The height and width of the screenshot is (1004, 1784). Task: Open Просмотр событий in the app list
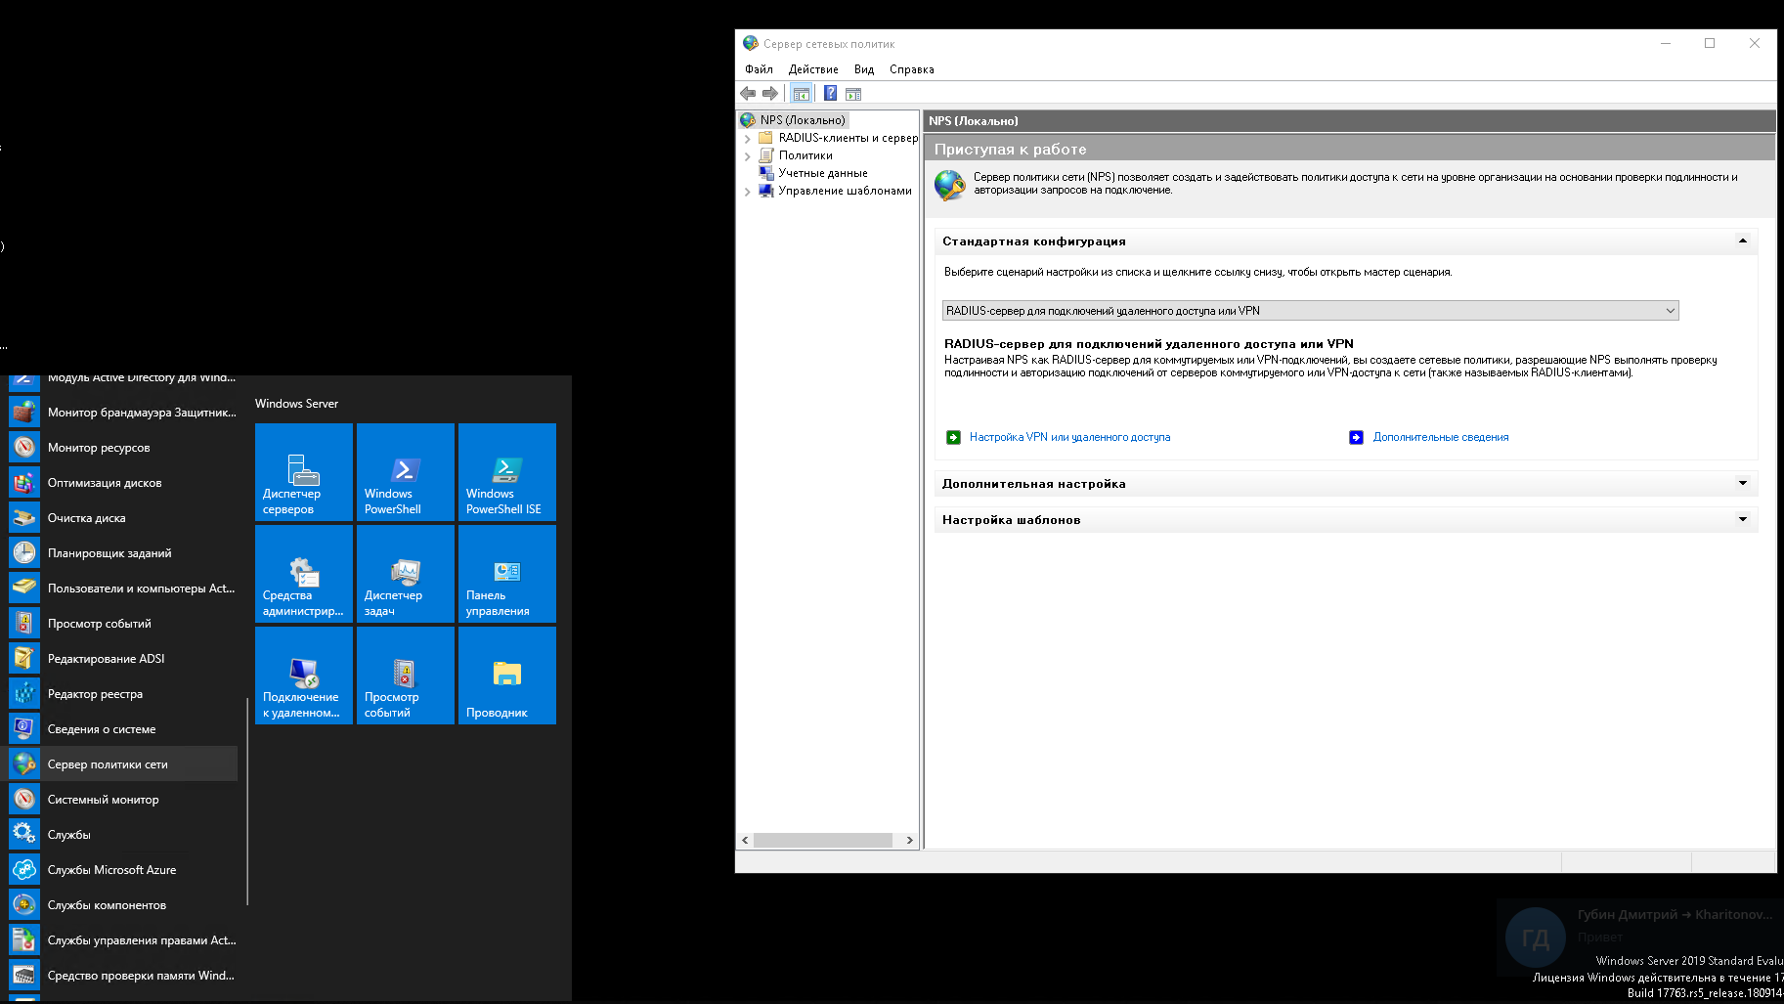[x=122, y=624]
